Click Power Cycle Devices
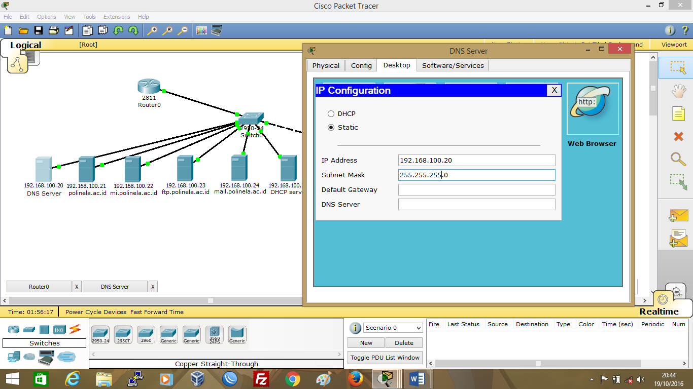 tap(96, 312)
